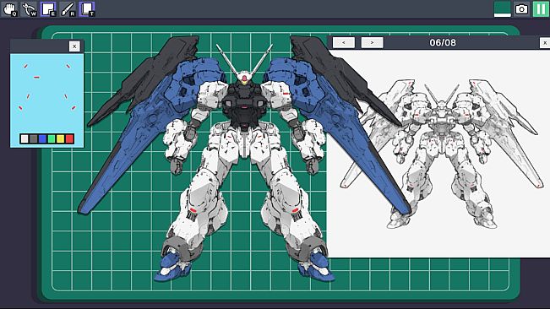
Task: Pick the yellow color swatch
Action: [61, 138]
